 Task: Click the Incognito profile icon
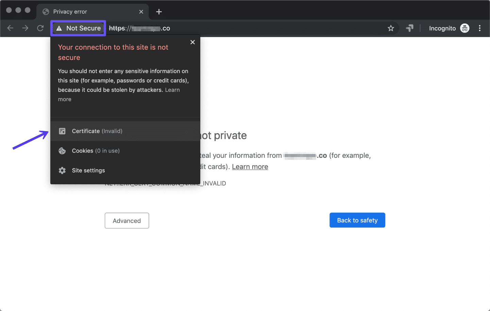point(465,28)
